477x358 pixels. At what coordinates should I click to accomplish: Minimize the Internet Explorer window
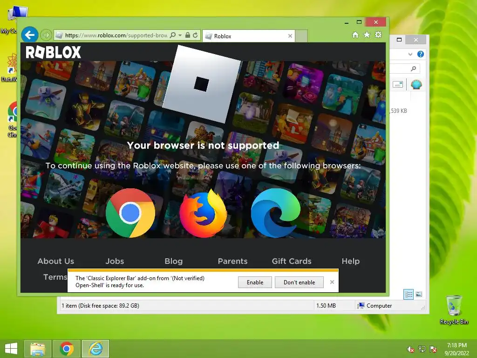[x=347, y=22]
